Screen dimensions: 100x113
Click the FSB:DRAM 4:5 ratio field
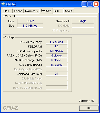(56, 46)
